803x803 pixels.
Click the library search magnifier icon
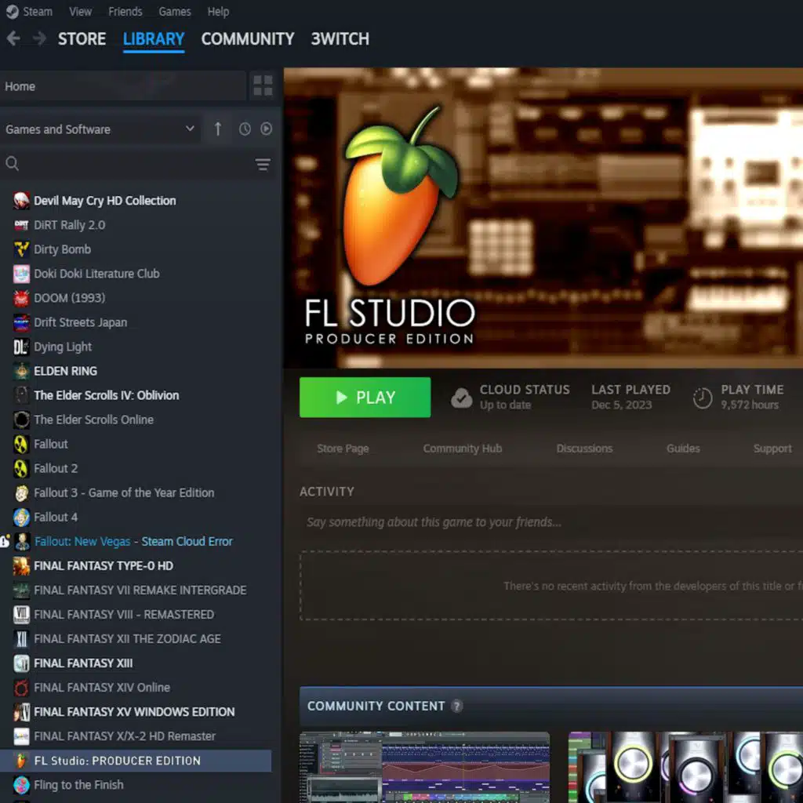13,164
